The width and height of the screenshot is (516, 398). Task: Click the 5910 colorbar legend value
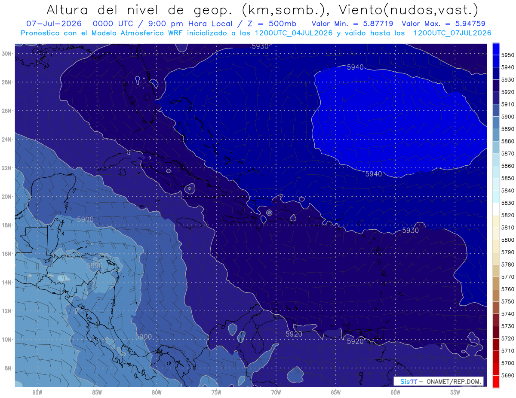tap(507, 104)
